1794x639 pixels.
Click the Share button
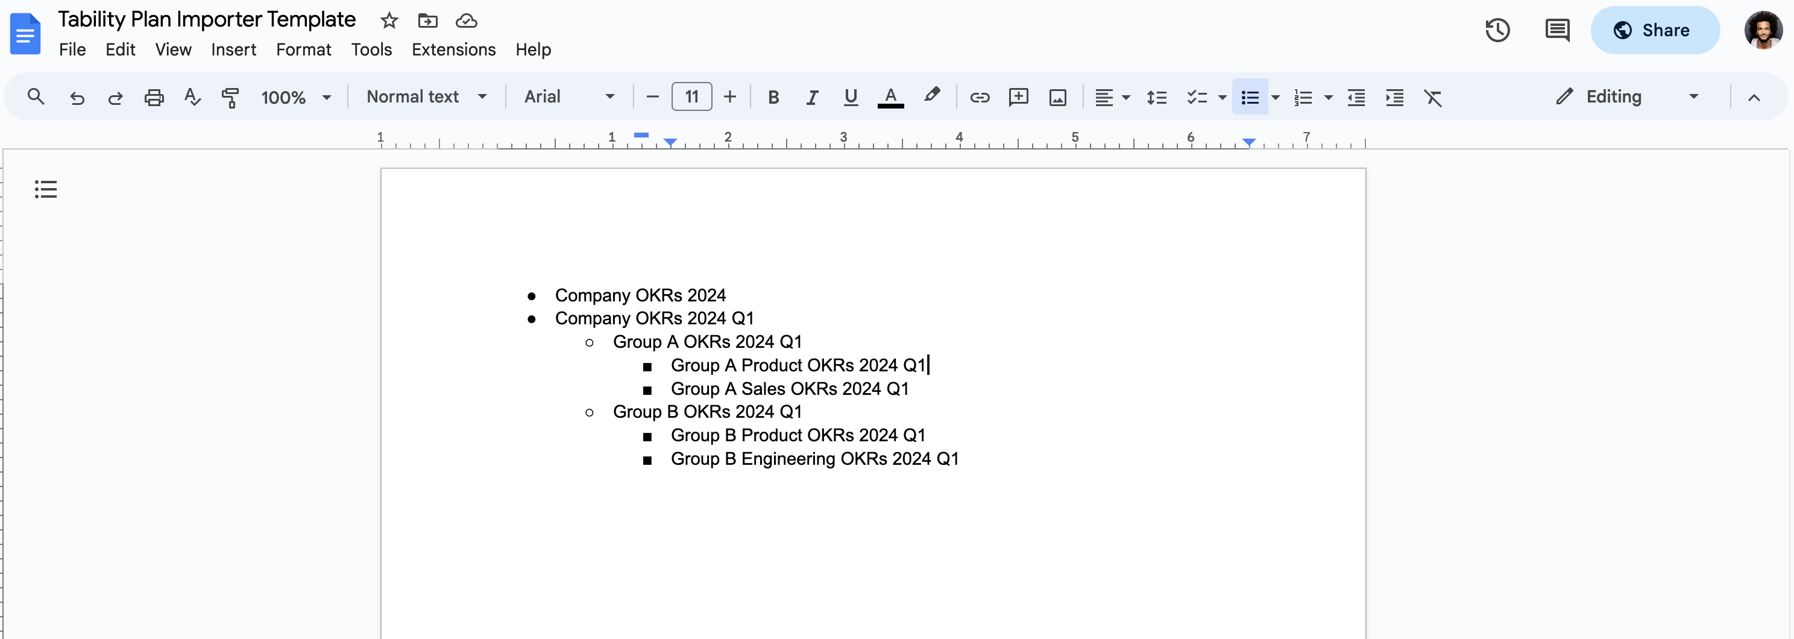pyautogui.click(x=1655, y=31)
